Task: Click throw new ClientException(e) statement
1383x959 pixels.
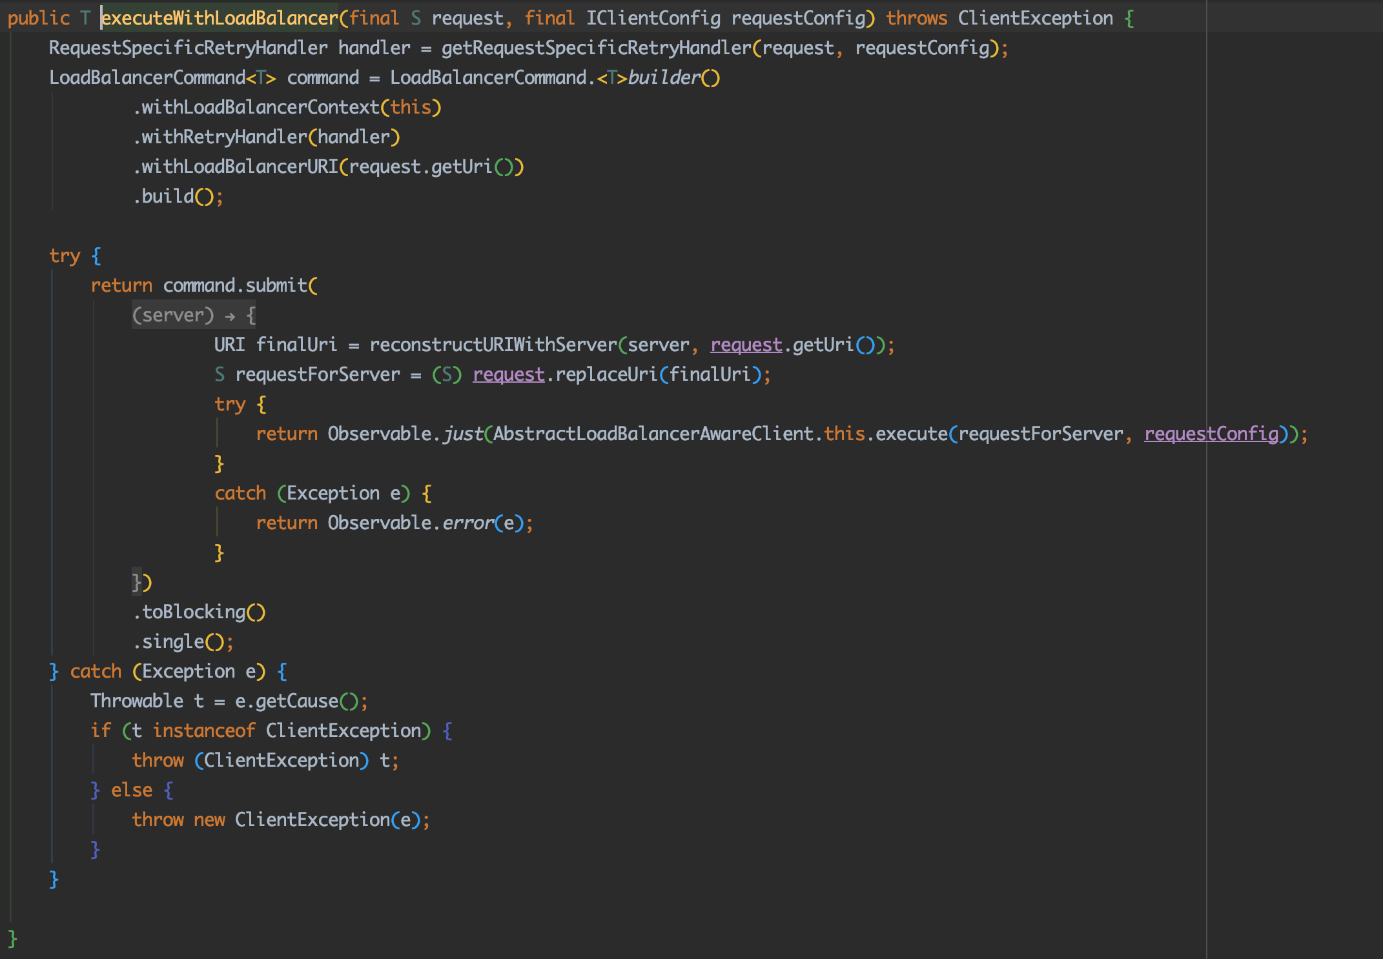Action: (x=280, y=820)
